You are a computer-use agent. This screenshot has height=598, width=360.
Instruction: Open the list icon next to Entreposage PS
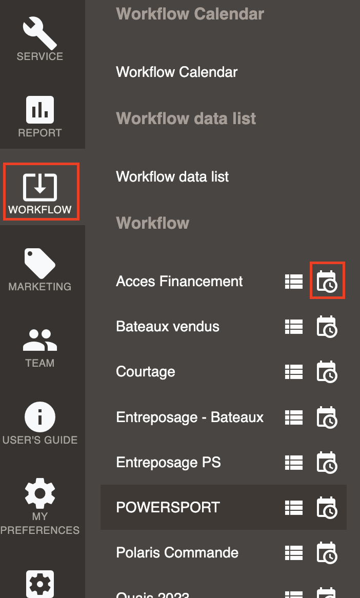(293, 462)
